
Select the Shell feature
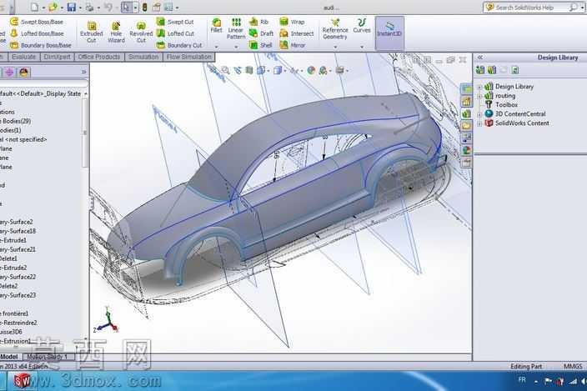click(260, 45)
